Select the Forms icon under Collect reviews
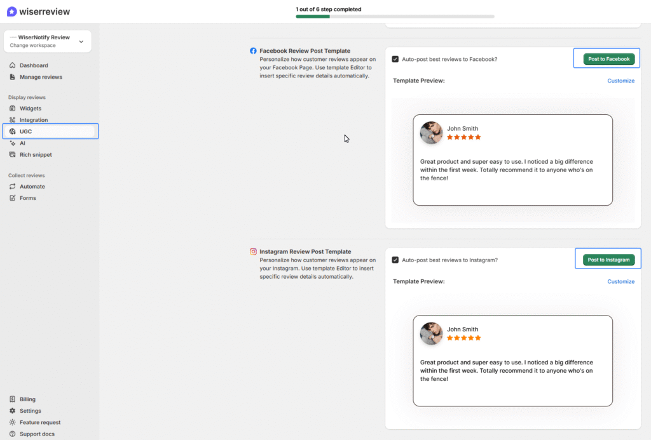The image size is (651, 440). 13,197
